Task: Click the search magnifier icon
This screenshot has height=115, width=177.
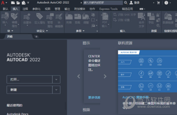Action: point(126,3)
